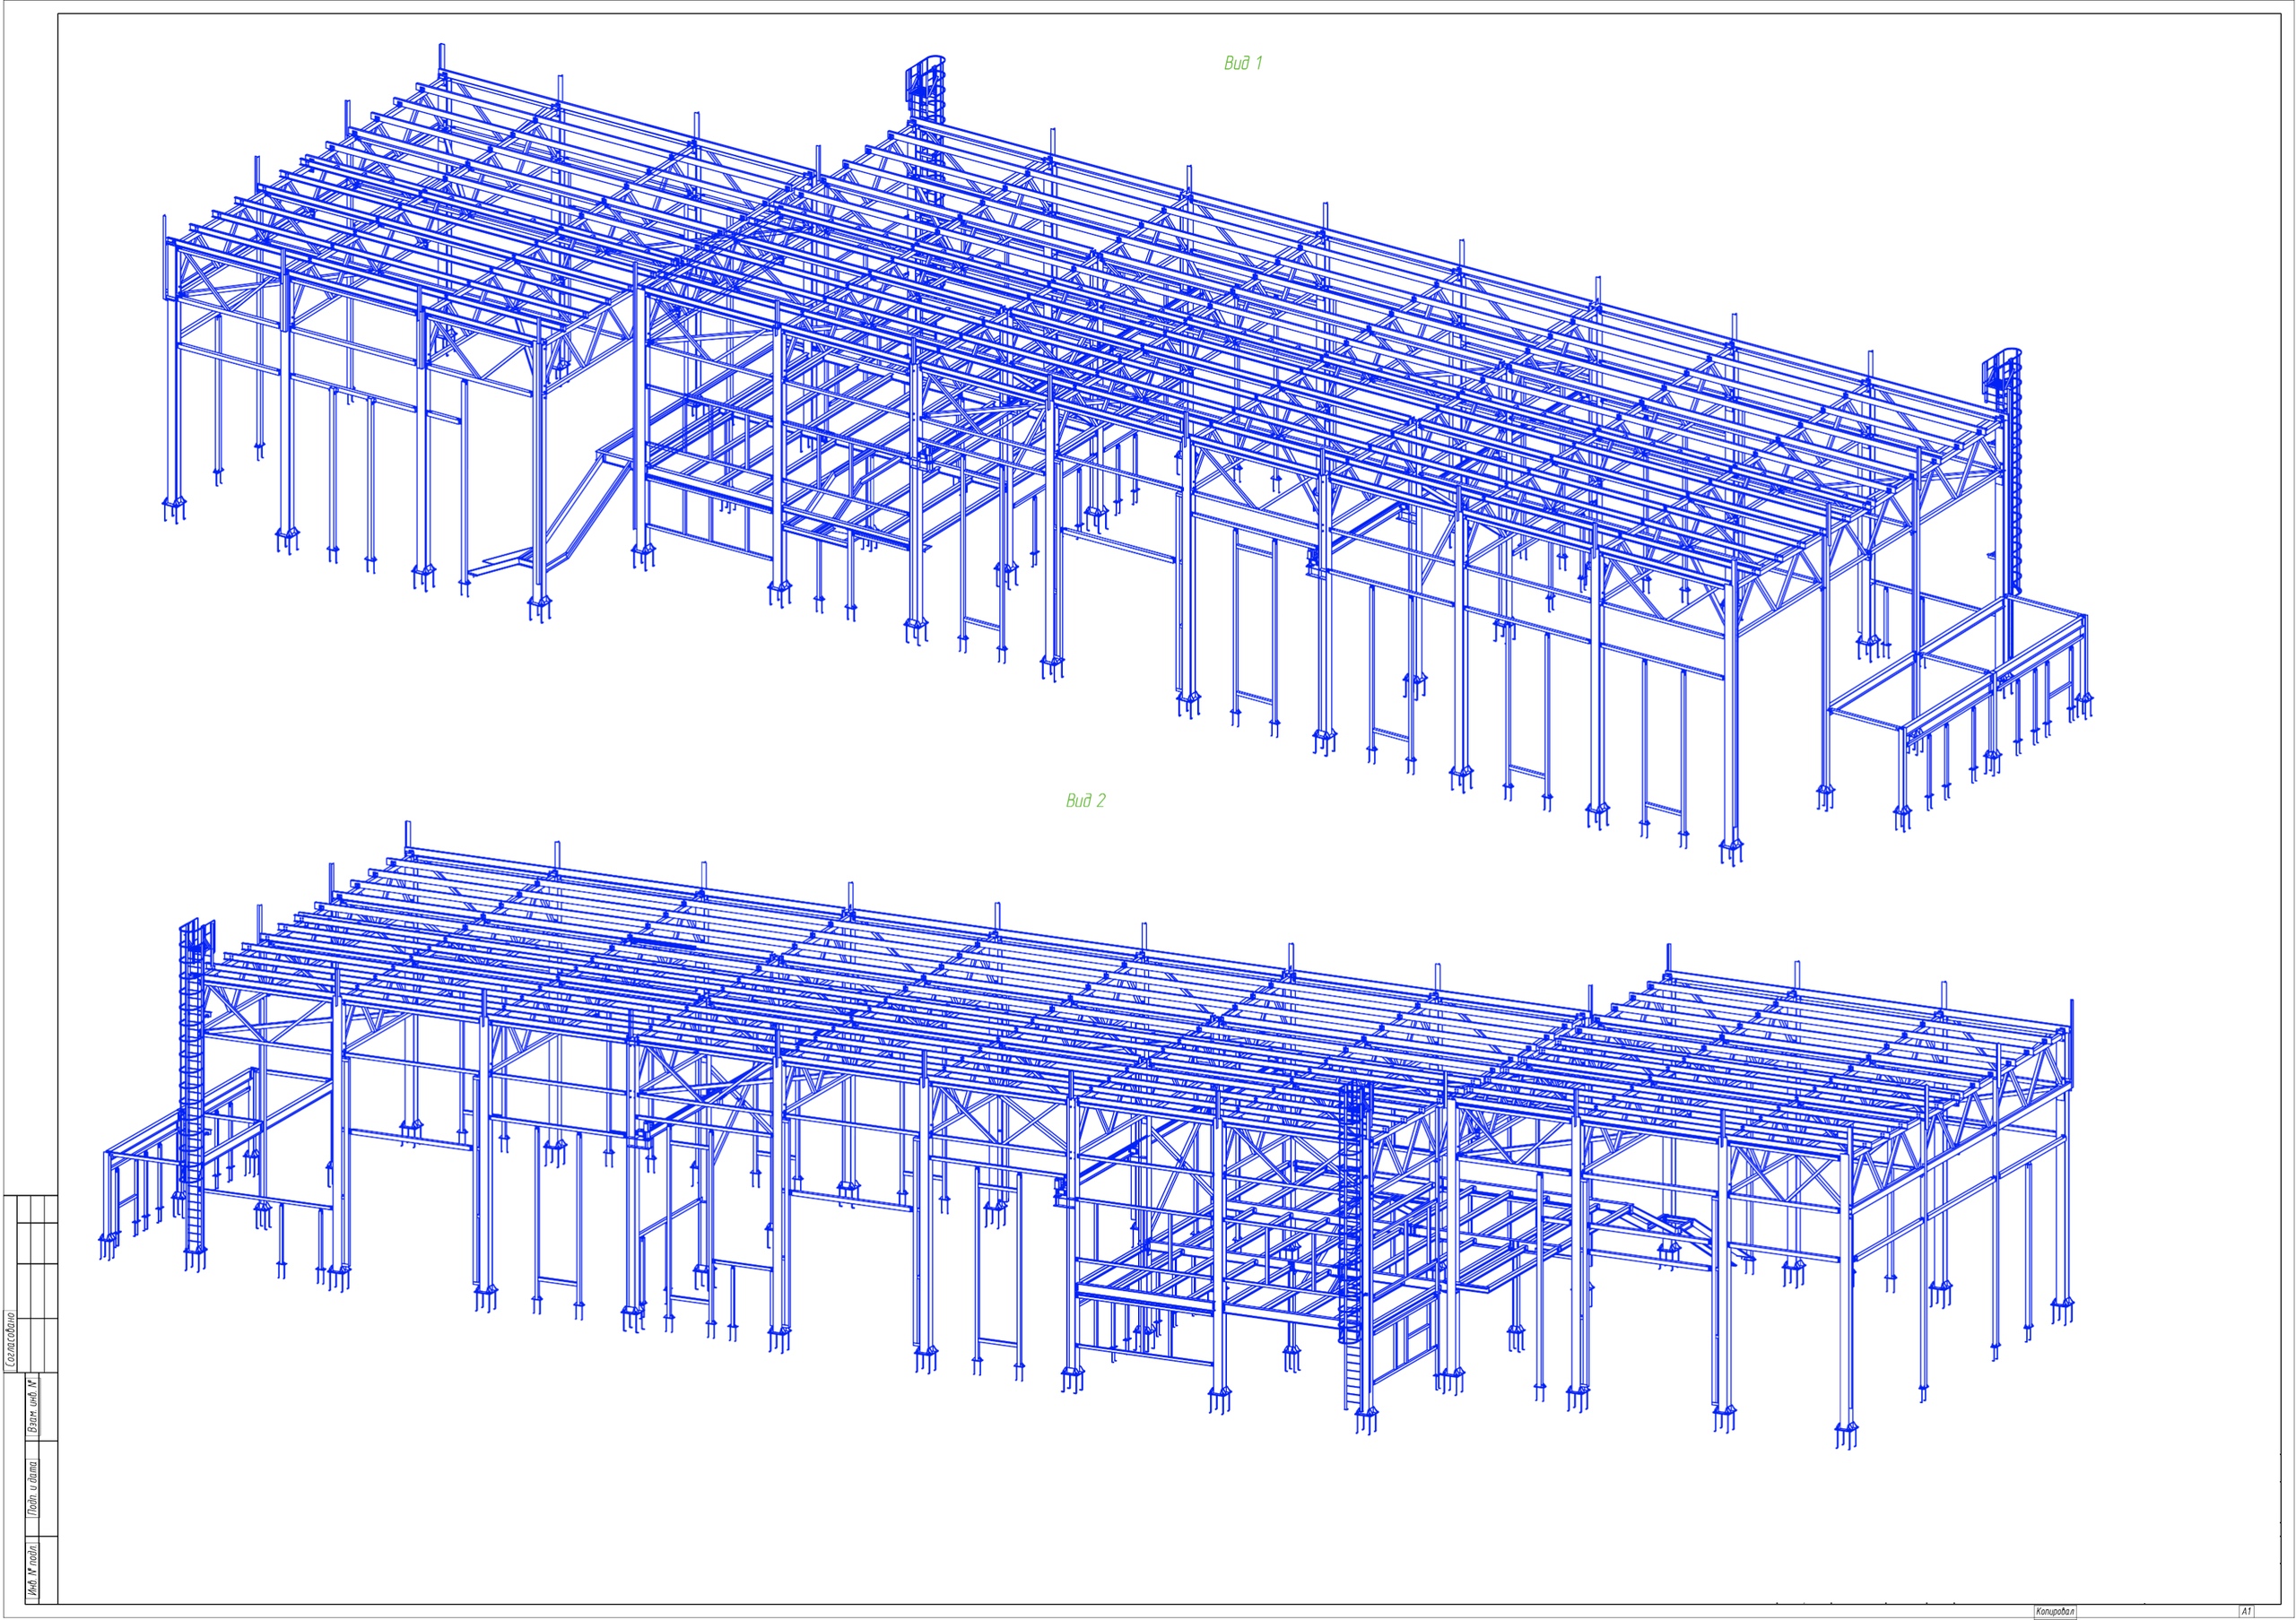Click the 'Вид 1' view label
2296x1620 pixels.
click(1243, 64)
